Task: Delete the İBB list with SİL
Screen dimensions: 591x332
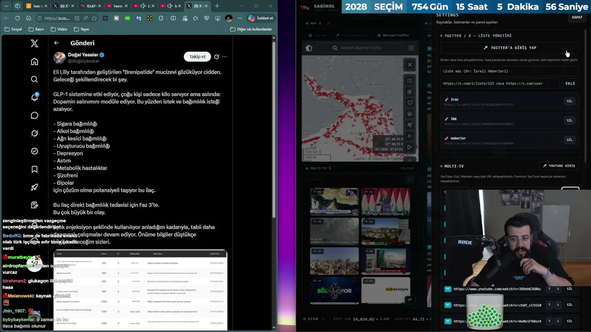Action: [569, 120]
